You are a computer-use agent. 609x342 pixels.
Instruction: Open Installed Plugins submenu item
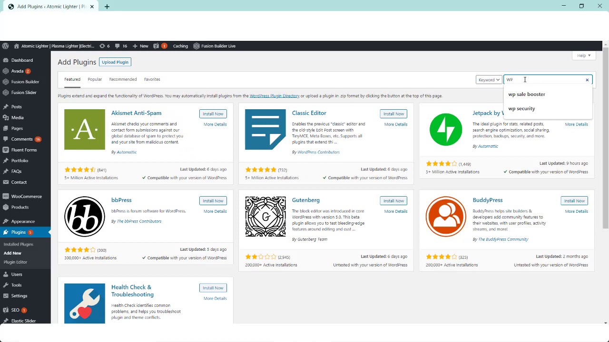click(x=19, y=244)
